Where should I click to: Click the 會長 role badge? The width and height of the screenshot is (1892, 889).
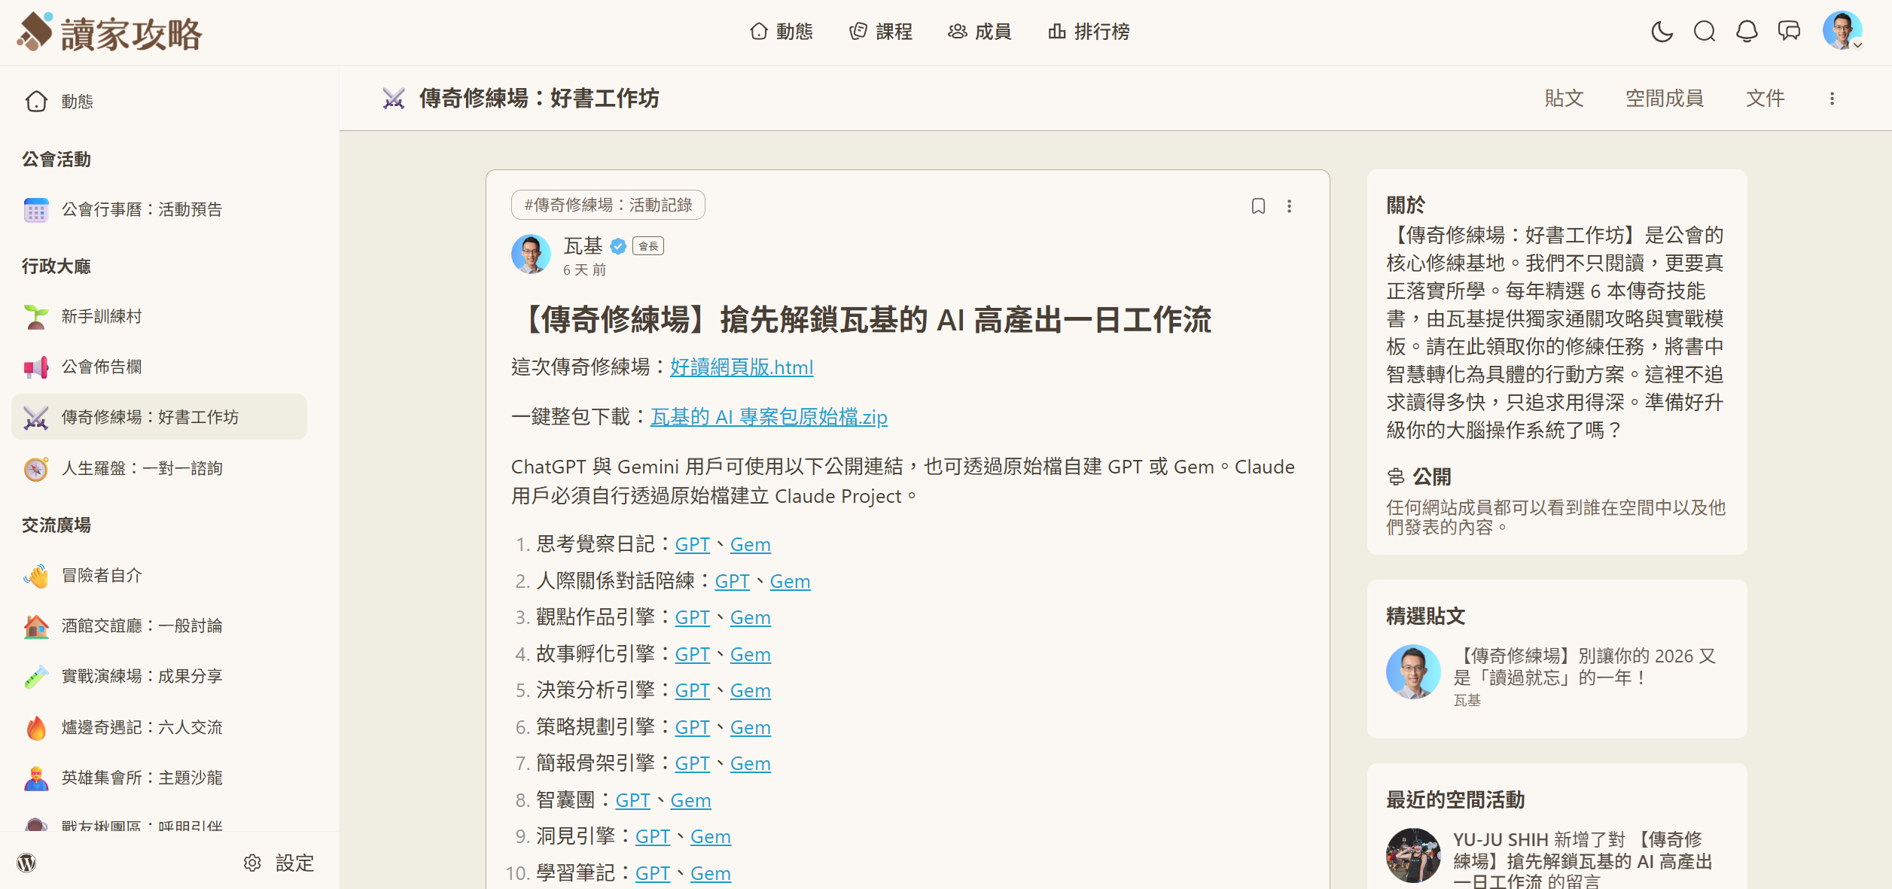click(x=648, y=246)
